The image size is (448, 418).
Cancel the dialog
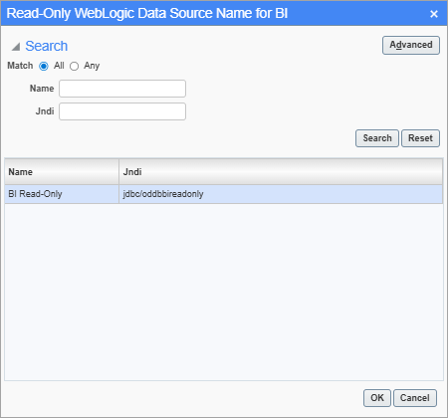coord(415,398)
